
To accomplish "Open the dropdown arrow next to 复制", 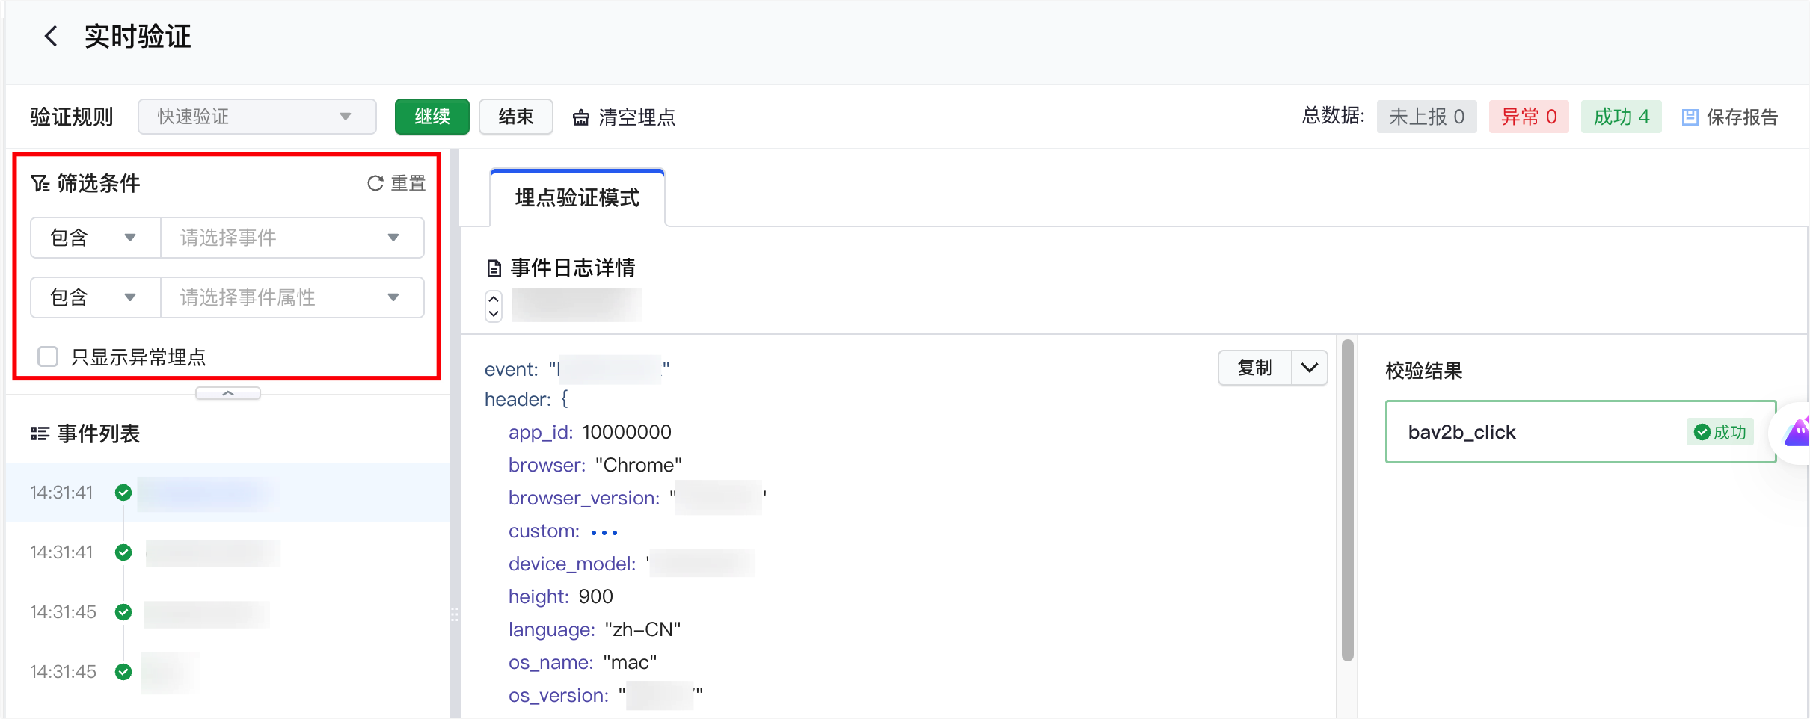I will click(1310, 368).
